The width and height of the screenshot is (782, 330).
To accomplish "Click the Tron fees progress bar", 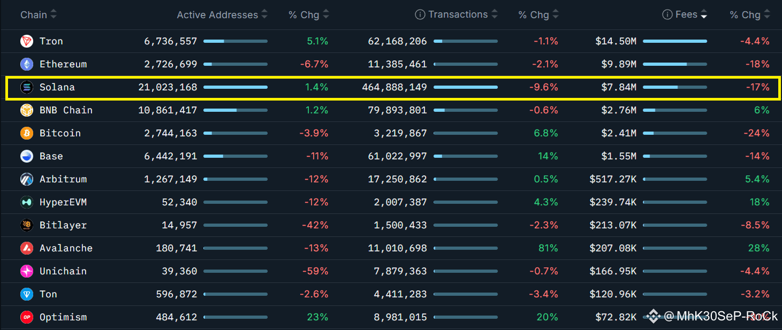I will tap(675, 41).
